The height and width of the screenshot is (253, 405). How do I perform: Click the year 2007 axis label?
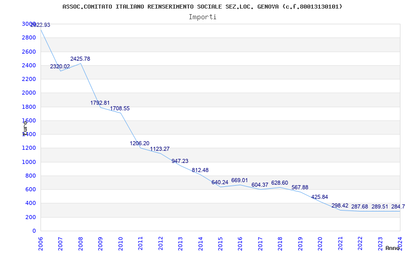click(61, 244)
